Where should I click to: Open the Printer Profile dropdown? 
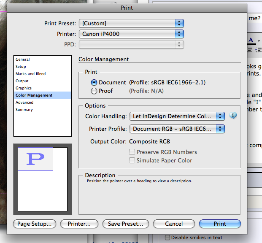177,129
